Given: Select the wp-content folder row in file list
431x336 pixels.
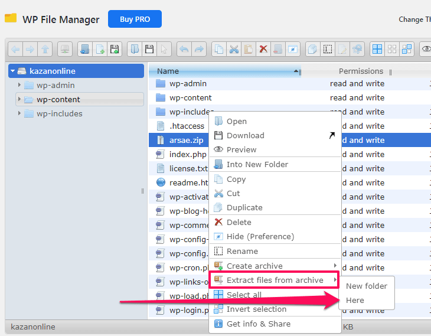Looking at the screenshot, I should 290,97.
